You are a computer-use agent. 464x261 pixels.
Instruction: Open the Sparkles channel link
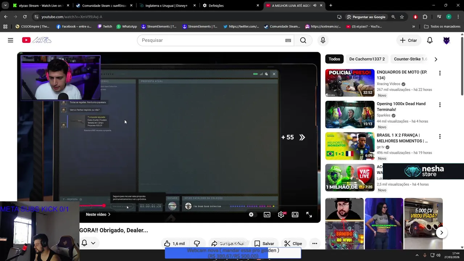(x=384, y=115)
